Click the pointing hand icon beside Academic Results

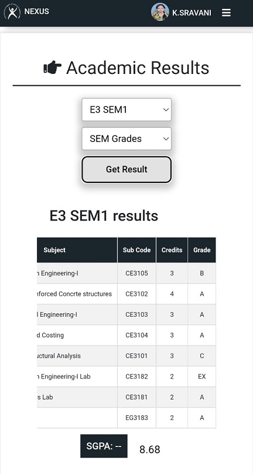52,67
